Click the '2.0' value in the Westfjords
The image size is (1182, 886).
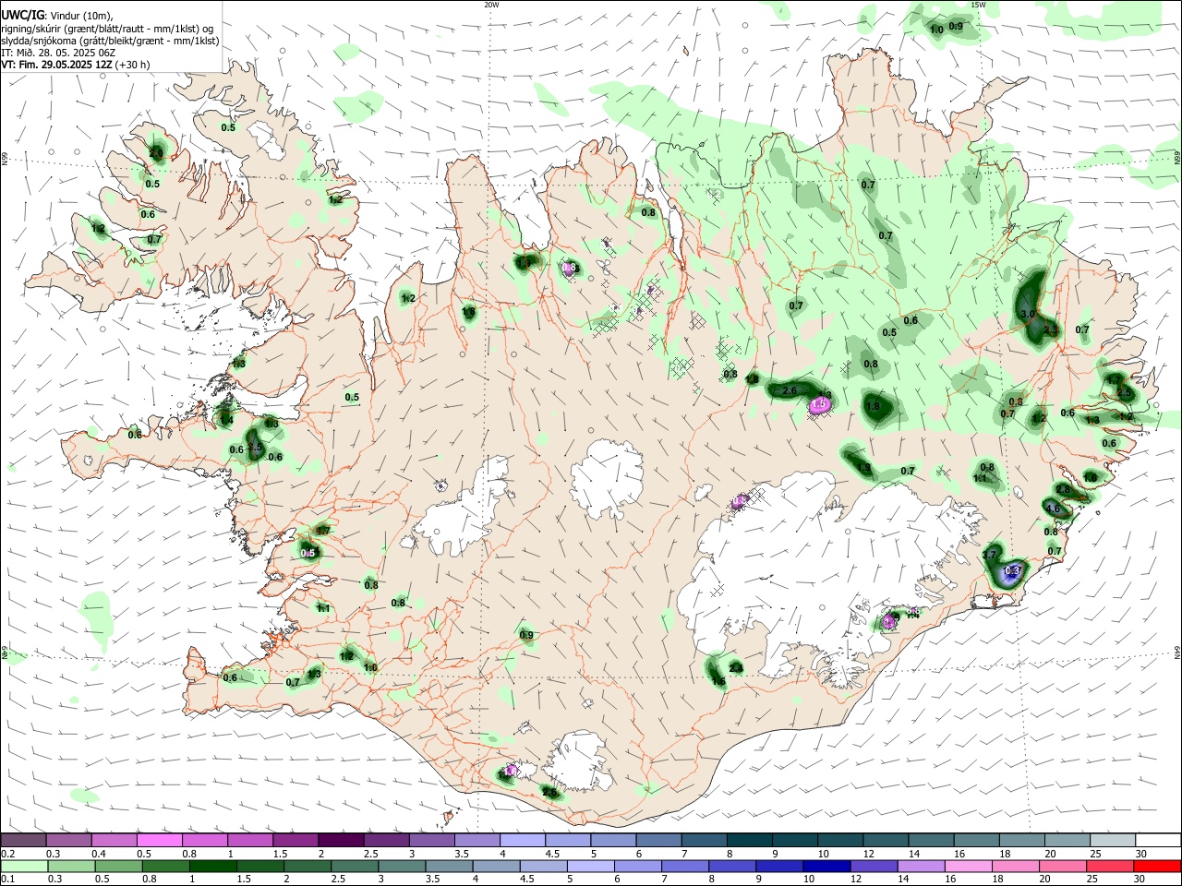coord(156,152)
